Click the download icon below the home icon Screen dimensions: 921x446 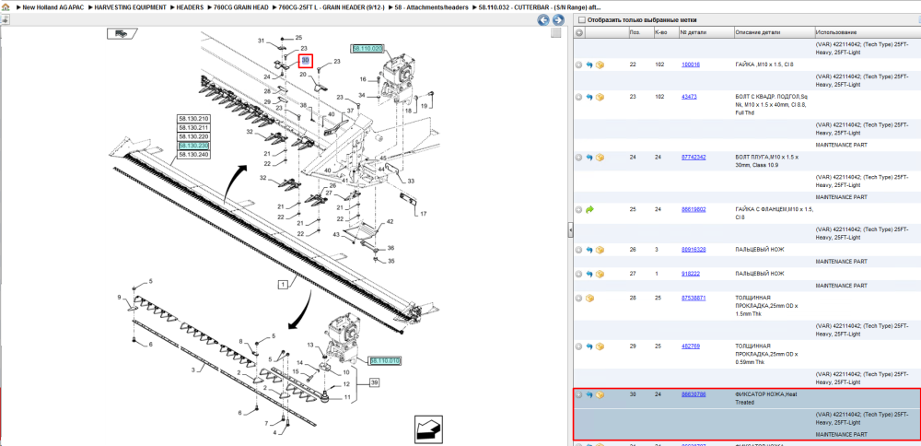tap(5, 20)
